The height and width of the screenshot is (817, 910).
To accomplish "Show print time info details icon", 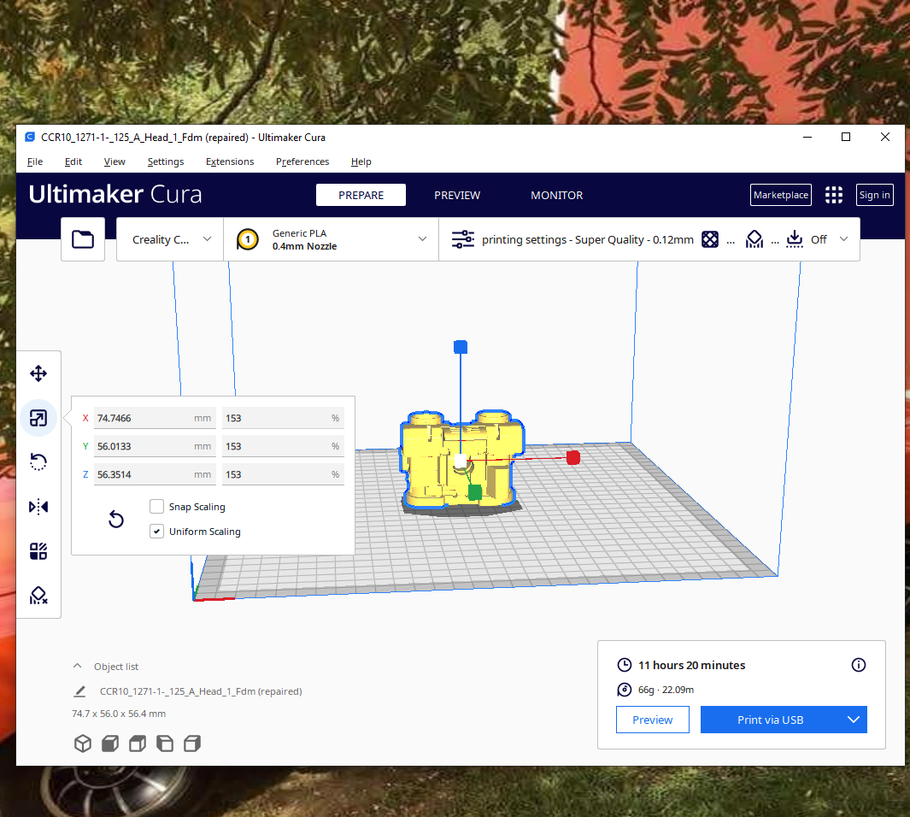I will (x=859, y=665).
